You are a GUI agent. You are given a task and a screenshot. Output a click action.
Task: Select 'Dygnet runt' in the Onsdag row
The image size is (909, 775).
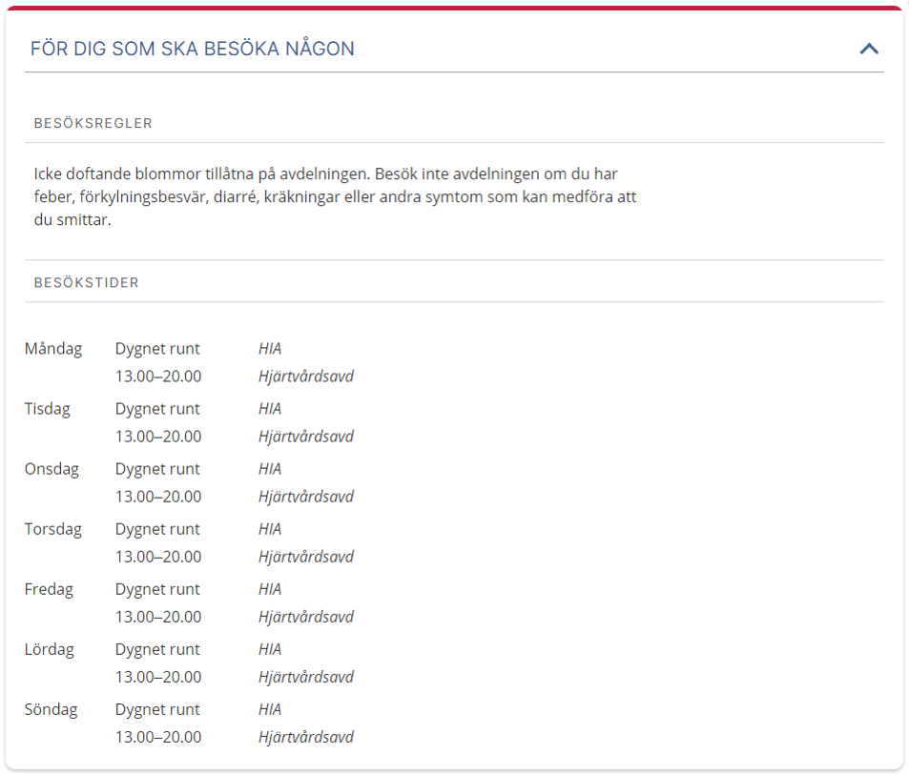click(157, 470)
